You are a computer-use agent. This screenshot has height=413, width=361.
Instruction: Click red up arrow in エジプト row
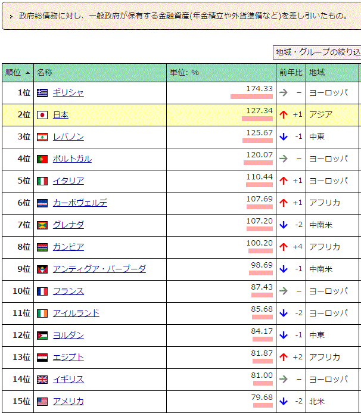pyautogui.click(x=284, y=357)
